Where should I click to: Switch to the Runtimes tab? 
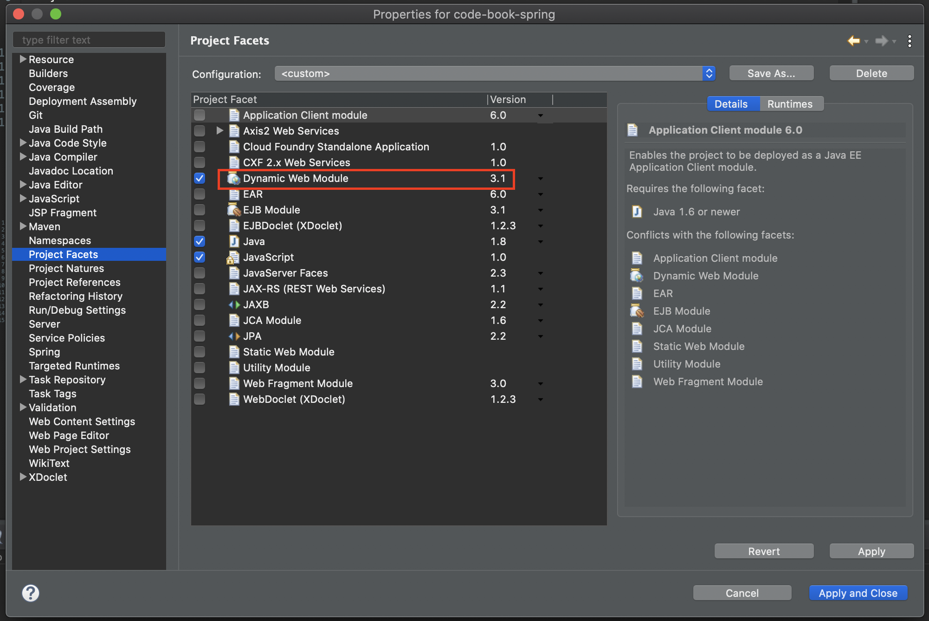pos(790,104)
